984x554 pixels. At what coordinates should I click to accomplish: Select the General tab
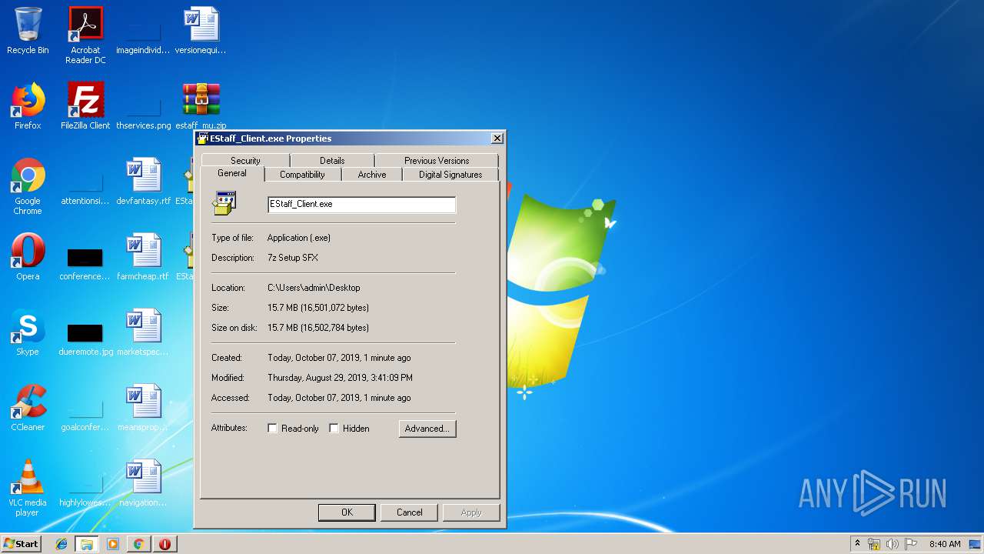[232, 174]
